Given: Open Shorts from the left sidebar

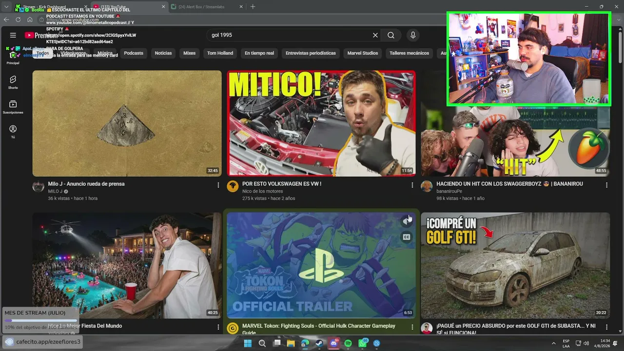Looking at the screenshot, I should click(13, 82).
